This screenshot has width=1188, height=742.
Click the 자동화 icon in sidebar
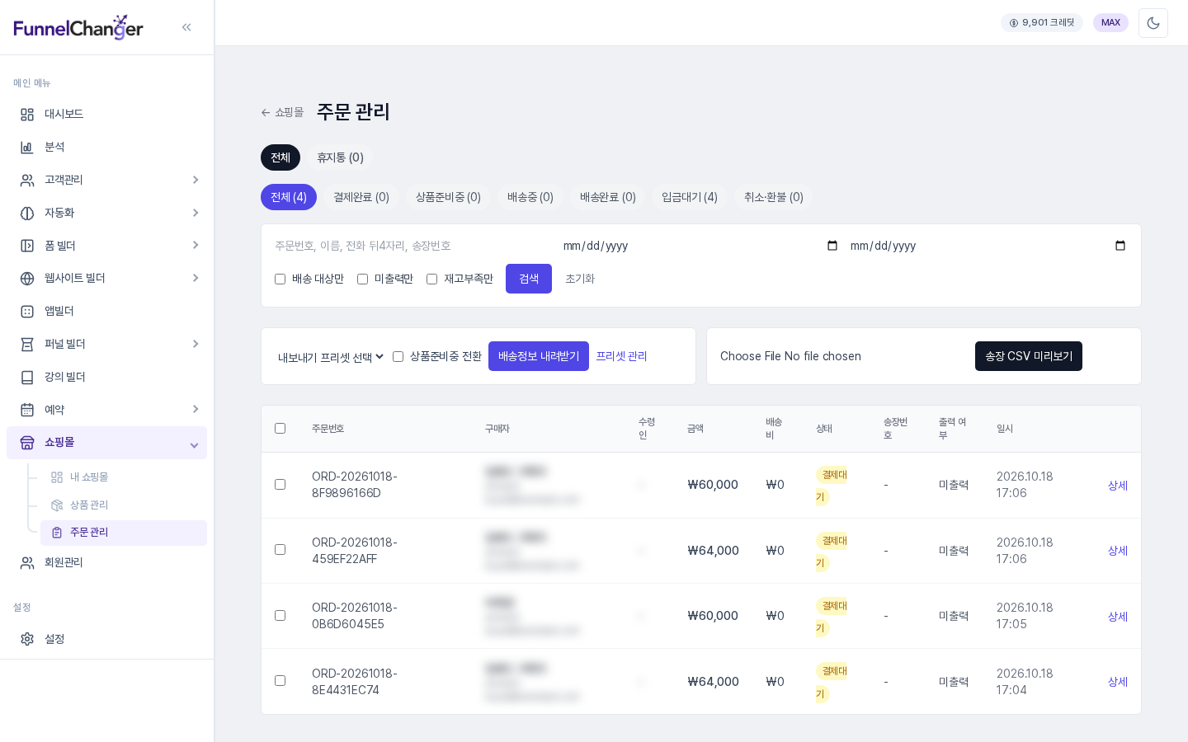(27, 214)
